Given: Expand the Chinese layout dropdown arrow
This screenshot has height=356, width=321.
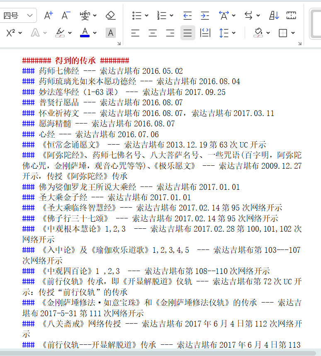Looking at the screenshot, I should (x=233, y=15).
